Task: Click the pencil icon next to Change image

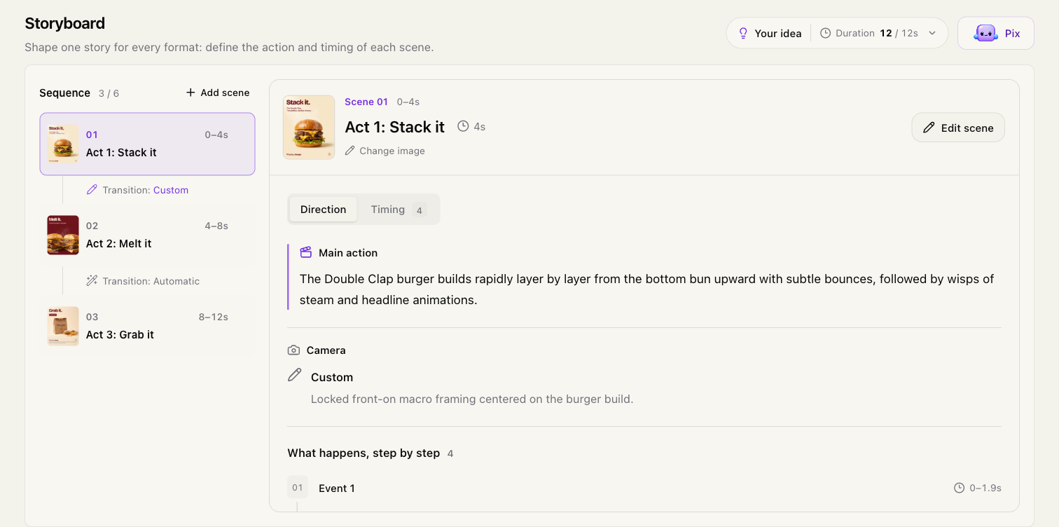Action: click(x=350, y=151)
